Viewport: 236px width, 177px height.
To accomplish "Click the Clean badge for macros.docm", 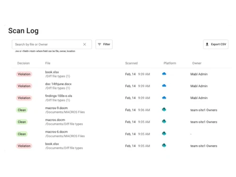I will (x=22, y=122).
